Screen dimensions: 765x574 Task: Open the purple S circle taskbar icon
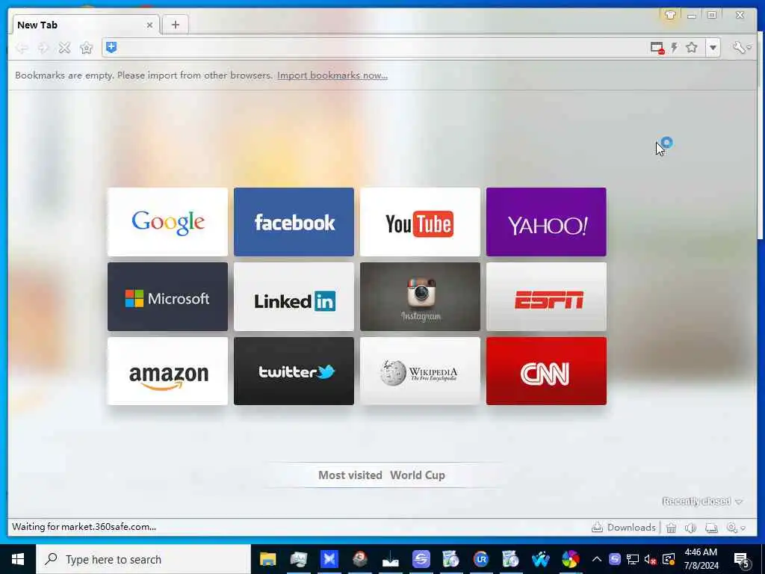click(421, 559)
